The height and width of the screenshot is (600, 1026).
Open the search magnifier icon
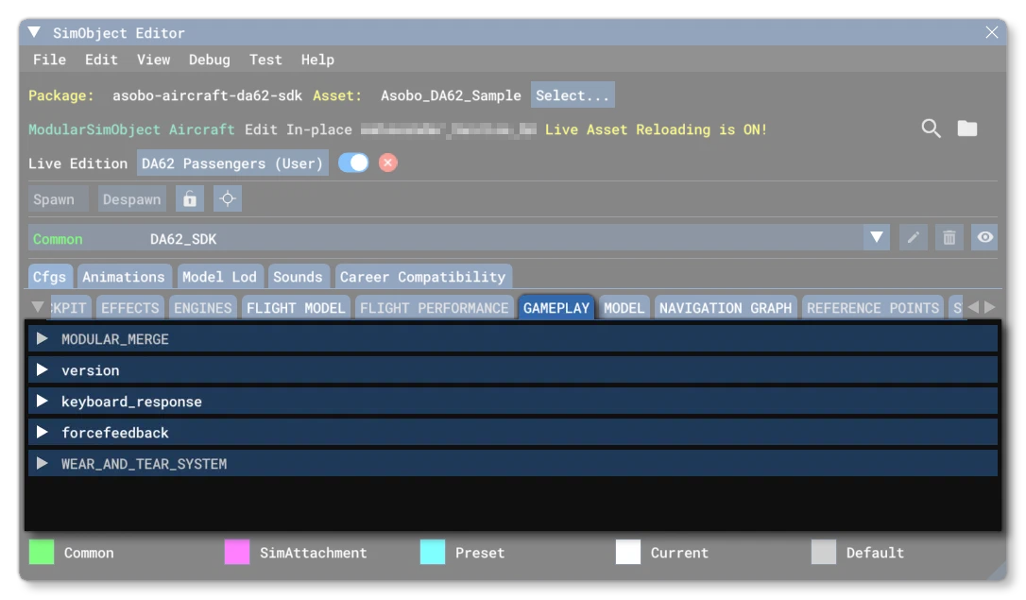coord(931,129)
